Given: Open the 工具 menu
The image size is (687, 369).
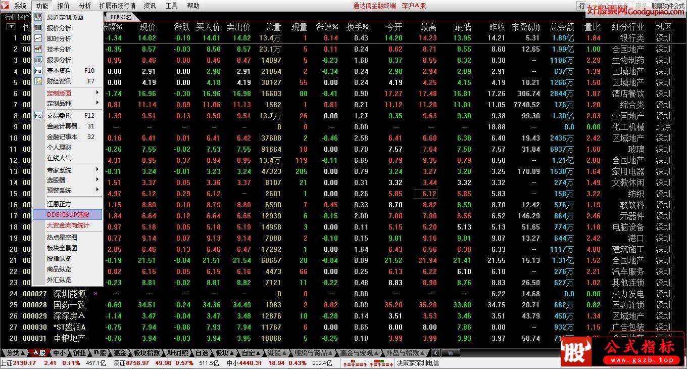Looking at the screenshot, I should coord(172,6).
